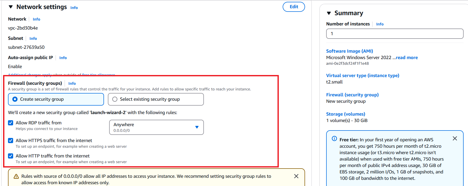
Task: Open Info next to Auto-assign public IP
Action: [63, 58]
